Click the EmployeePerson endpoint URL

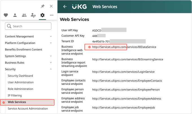126,90
